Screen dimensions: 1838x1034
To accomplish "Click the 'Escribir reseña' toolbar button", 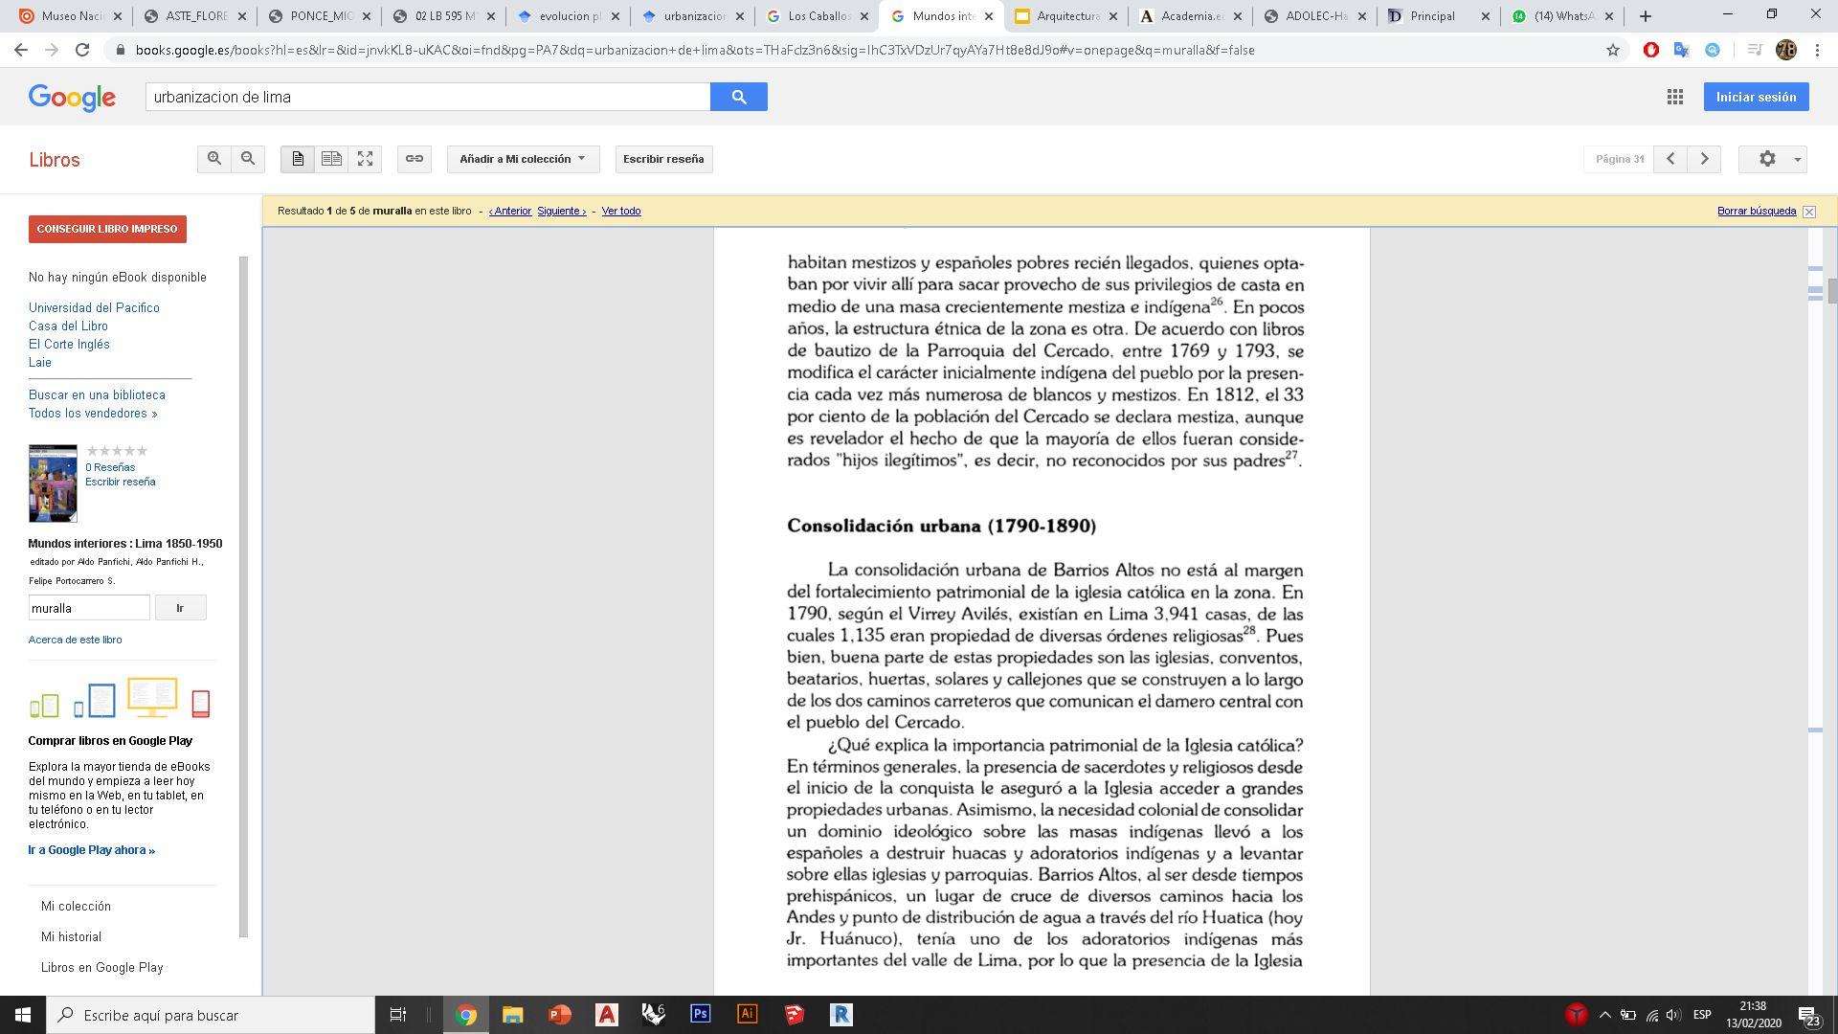I will tap(663, 159).
